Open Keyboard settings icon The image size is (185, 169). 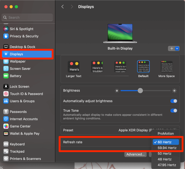pyautogui.click(x=6, y=144)
